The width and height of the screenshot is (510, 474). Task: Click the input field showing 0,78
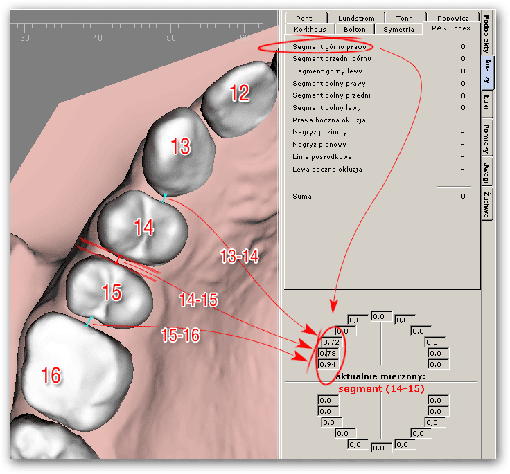tap(328, 353)
